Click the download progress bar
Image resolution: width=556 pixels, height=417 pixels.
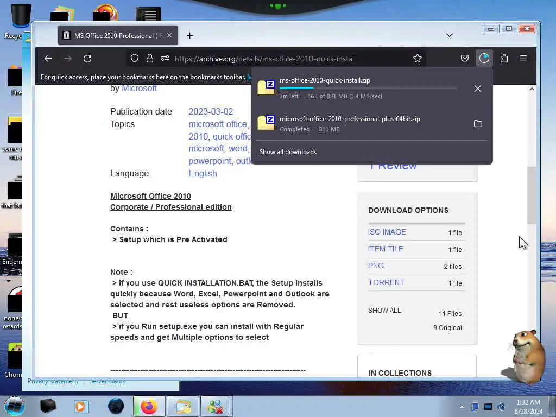368,88
